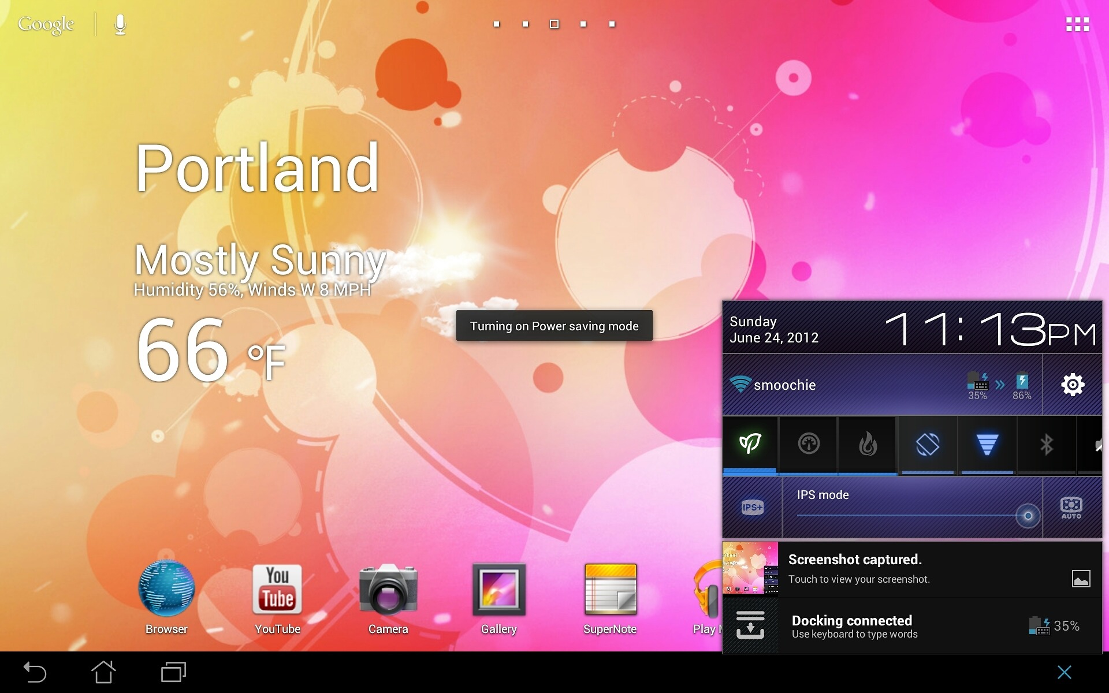The image size is (1109, 693).
Task: Open settings via gear icon
Action: 1073,385
